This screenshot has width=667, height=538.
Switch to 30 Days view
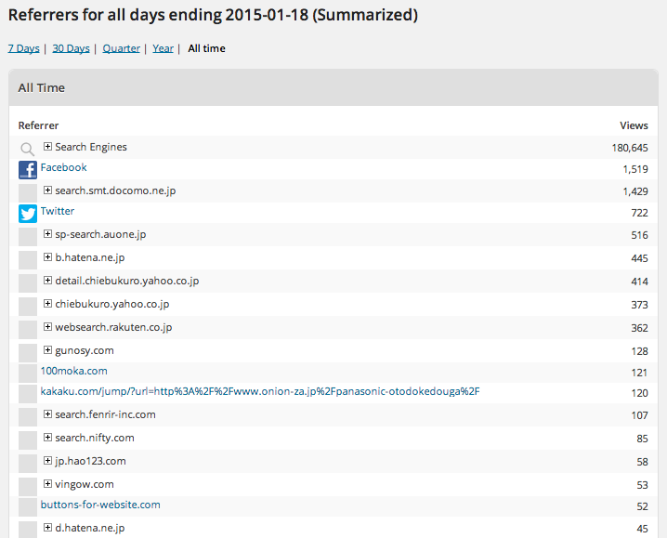click(71, 48)
